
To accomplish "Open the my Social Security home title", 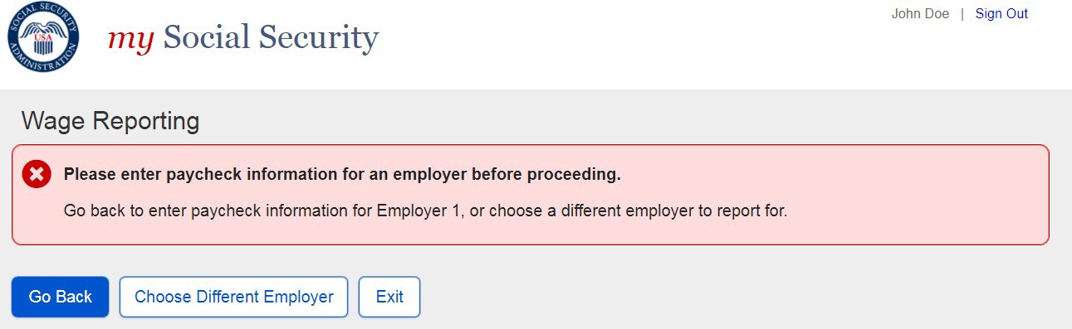I will (x=243, y=38).
